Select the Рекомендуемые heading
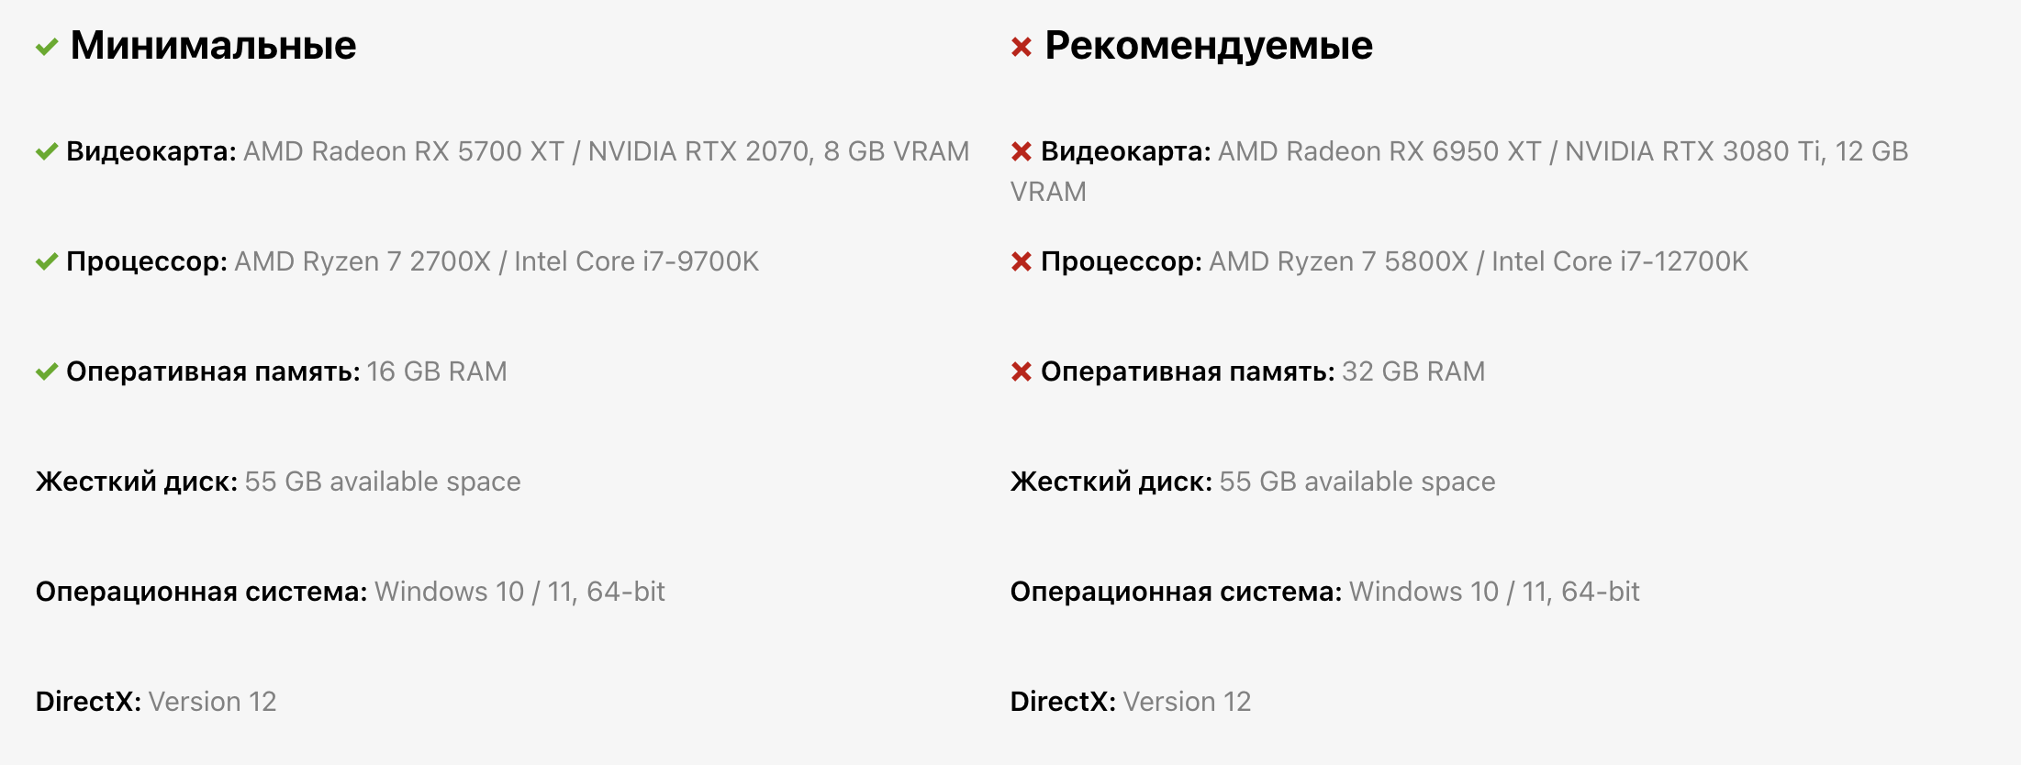The width and height of the screenshot is (2021, 765). pos(1209,46)
